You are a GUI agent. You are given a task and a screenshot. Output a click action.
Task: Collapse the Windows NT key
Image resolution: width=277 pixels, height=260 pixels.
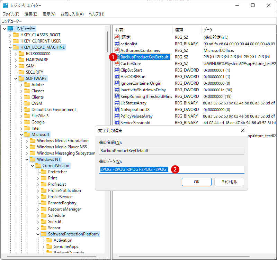coord(27,159)
